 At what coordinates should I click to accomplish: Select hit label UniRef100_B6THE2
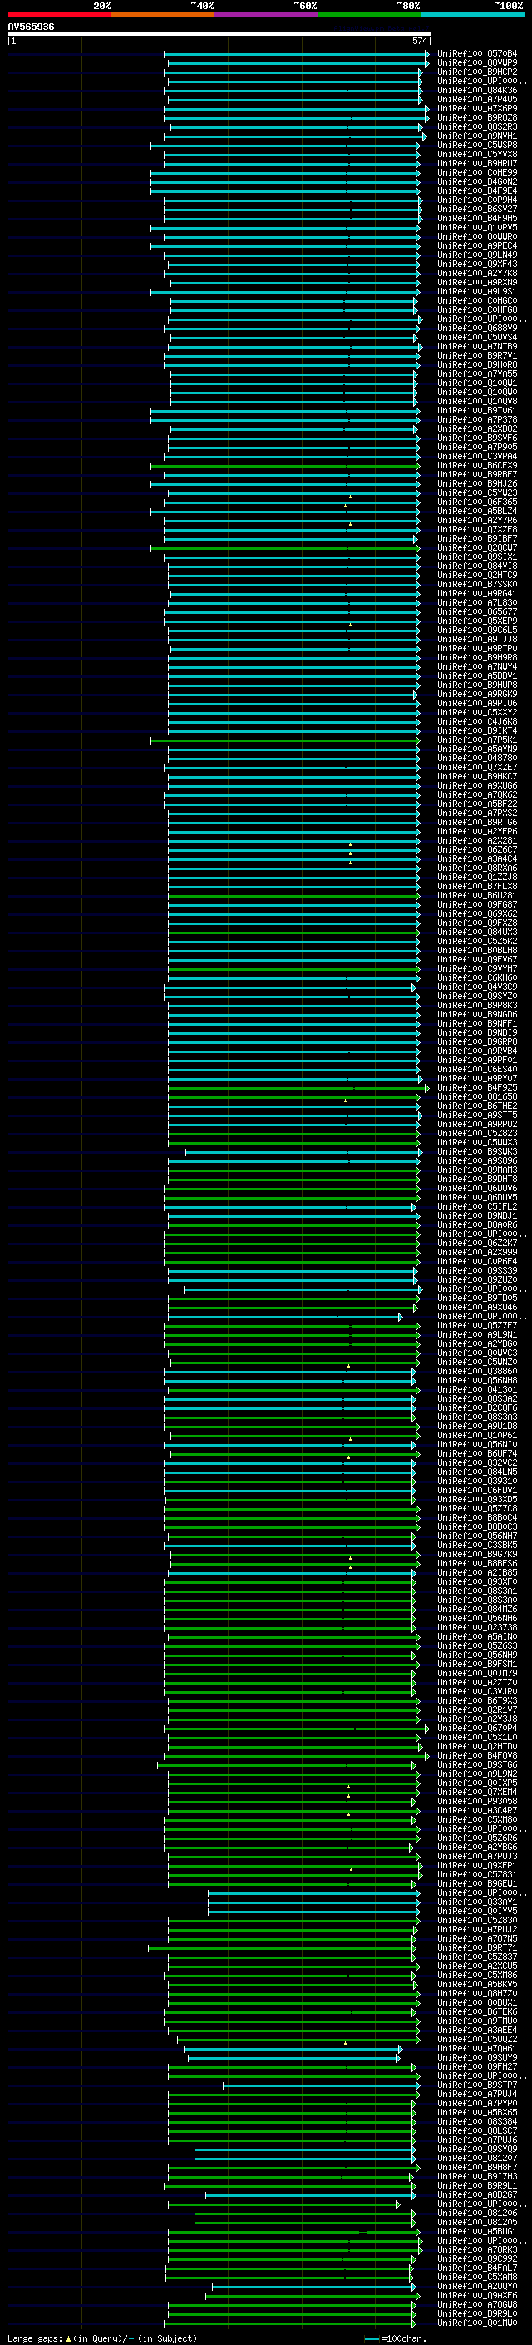(477, 1106)
